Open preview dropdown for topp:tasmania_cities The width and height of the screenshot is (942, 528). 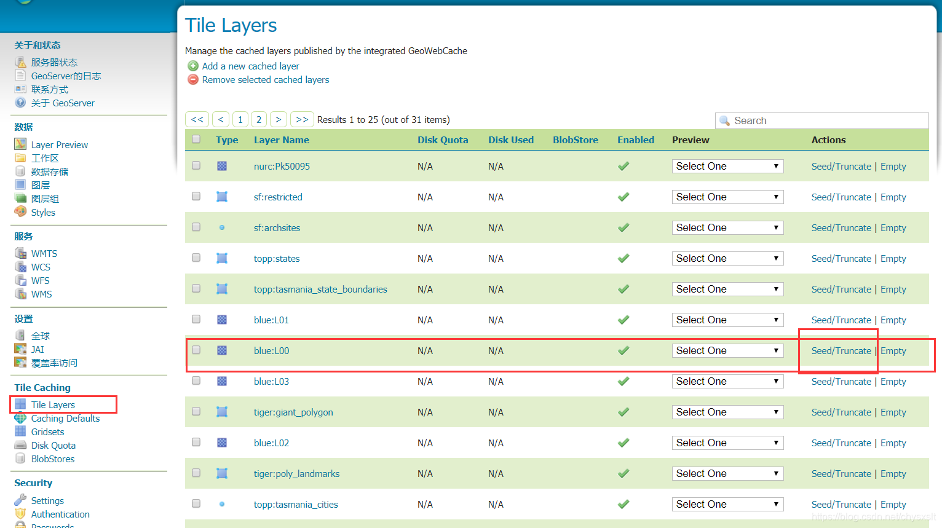[727, 504]
